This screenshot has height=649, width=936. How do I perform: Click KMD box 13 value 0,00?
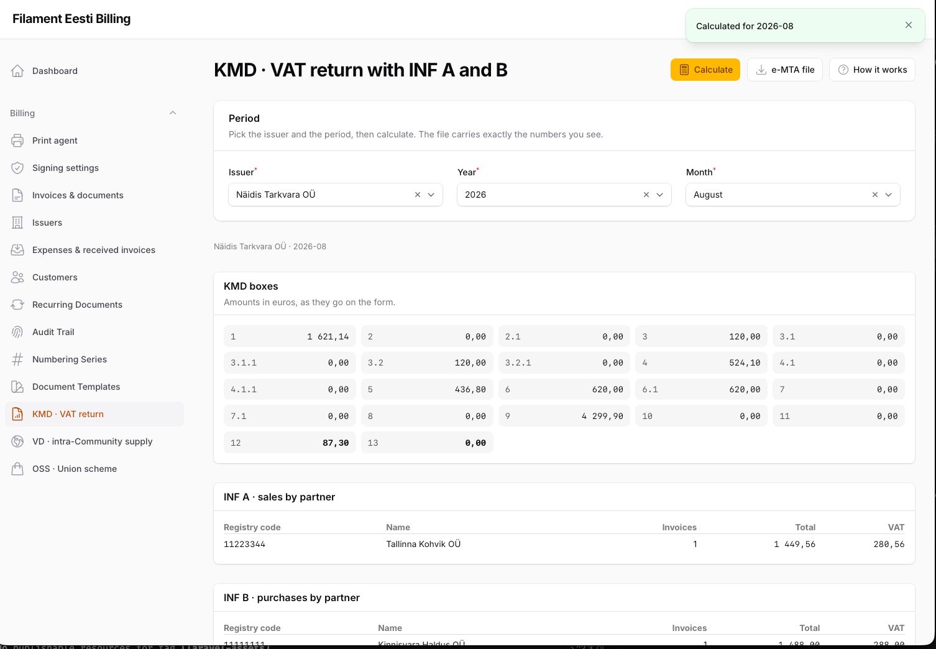(475, 443)
